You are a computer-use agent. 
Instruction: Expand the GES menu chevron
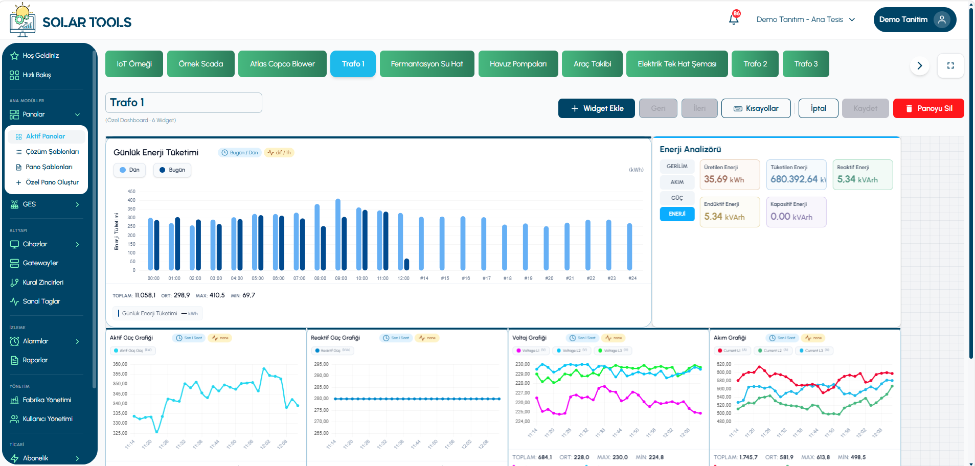click(x=77, y=204)
